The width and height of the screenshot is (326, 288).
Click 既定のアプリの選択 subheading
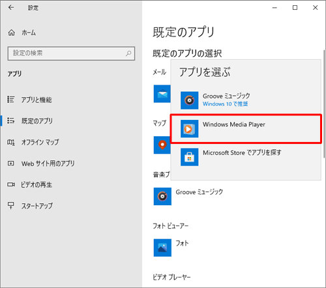pos(187,53)
